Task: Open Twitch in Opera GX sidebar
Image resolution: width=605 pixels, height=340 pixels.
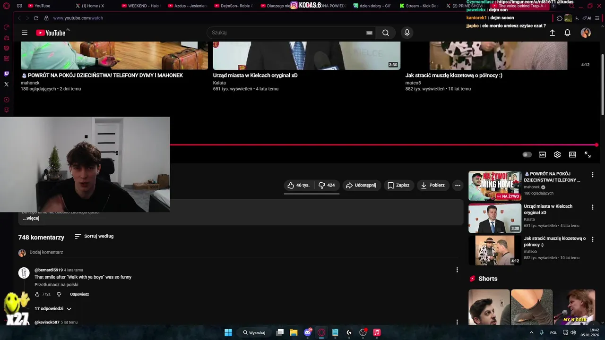Action: [6, 74]
